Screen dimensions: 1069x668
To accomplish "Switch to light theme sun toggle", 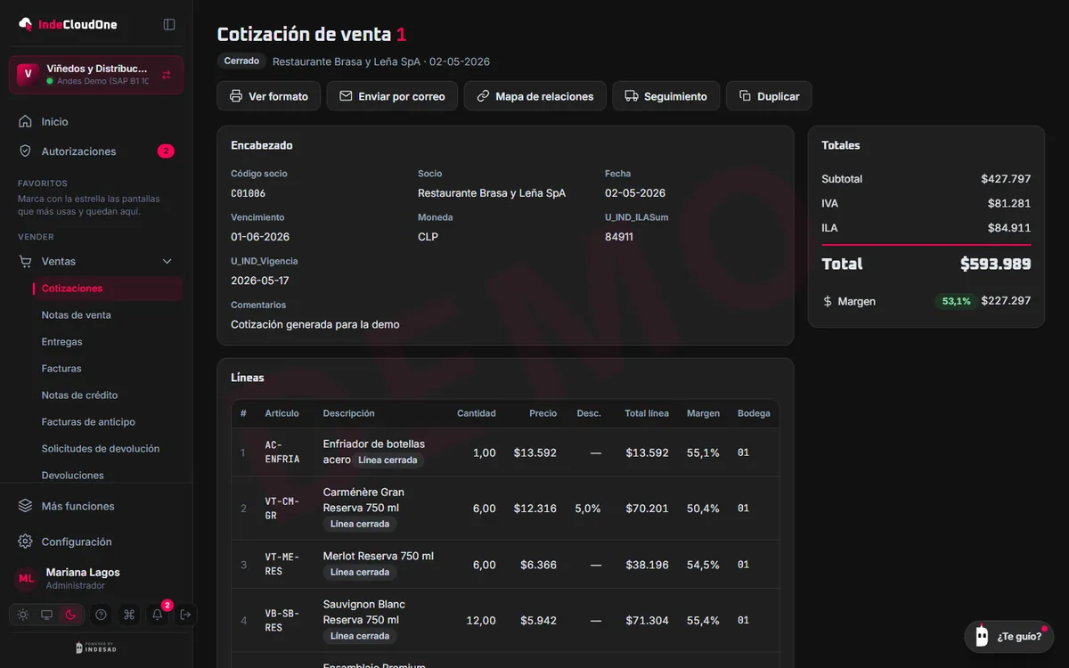I will pyautogui.click(x=23, y=615).
